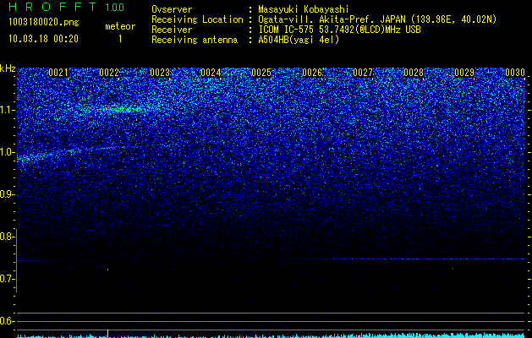Image resolution: width=532 pixels, height=338 pixels.
Task: Click the Ovserver label
Action: coord(172,9)
